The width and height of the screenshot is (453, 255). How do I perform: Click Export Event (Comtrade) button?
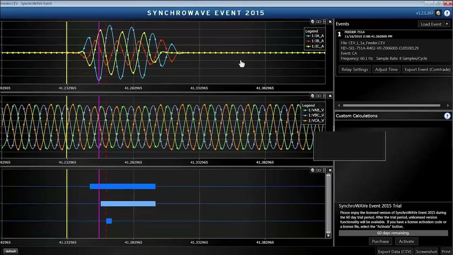pyautogui.click(x=428, y=69)
